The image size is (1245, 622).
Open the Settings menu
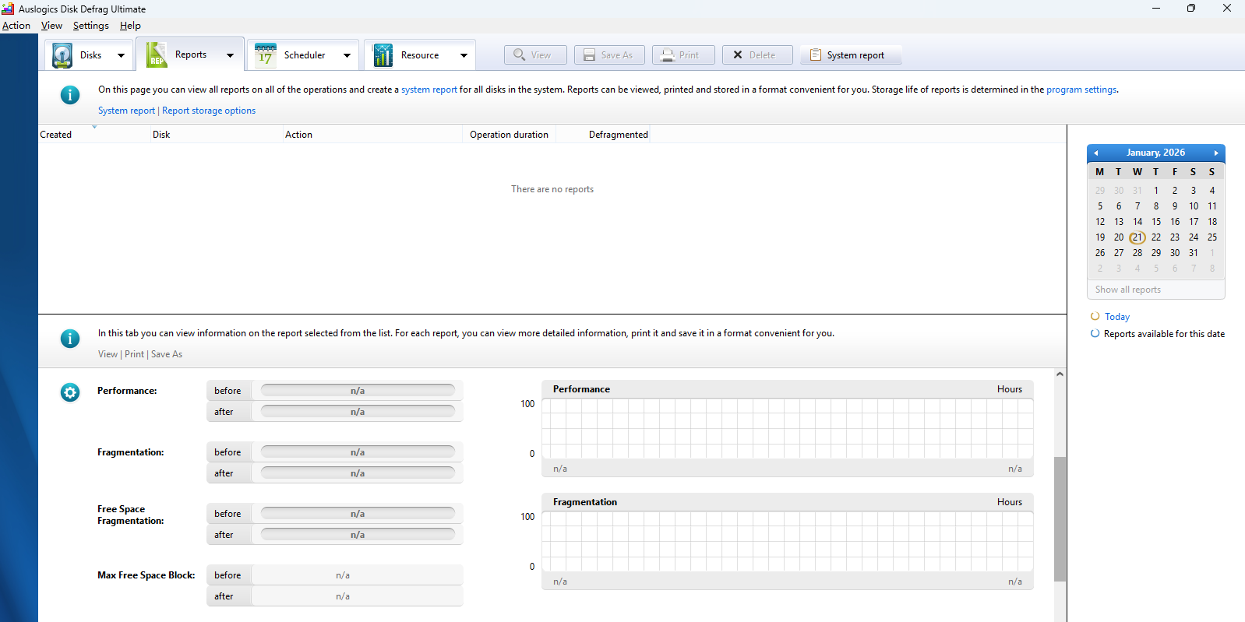[x=90, y=26]
